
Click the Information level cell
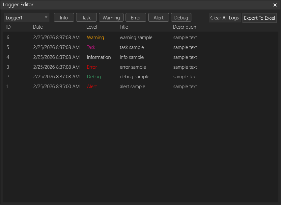[99, 57]
